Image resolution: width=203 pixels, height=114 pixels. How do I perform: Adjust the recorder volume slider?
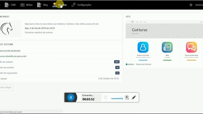(x=117, y=98)
